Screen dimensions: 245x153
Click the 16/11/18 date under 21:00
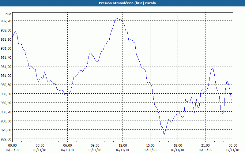click(205, 150)
